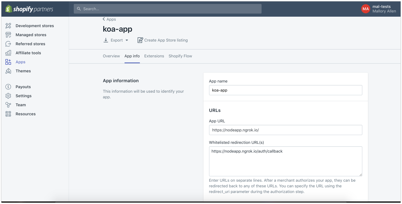Focus the top search field
The width and height of the screenshot is (402, 204).
click(x=168, y=9)
